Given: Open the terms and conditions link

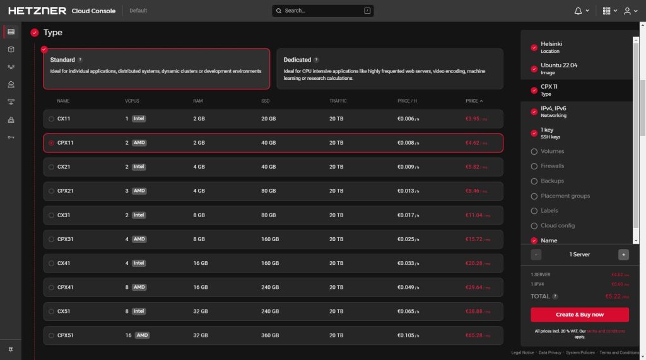Looking at the screenshot, I should coord(606,330).
